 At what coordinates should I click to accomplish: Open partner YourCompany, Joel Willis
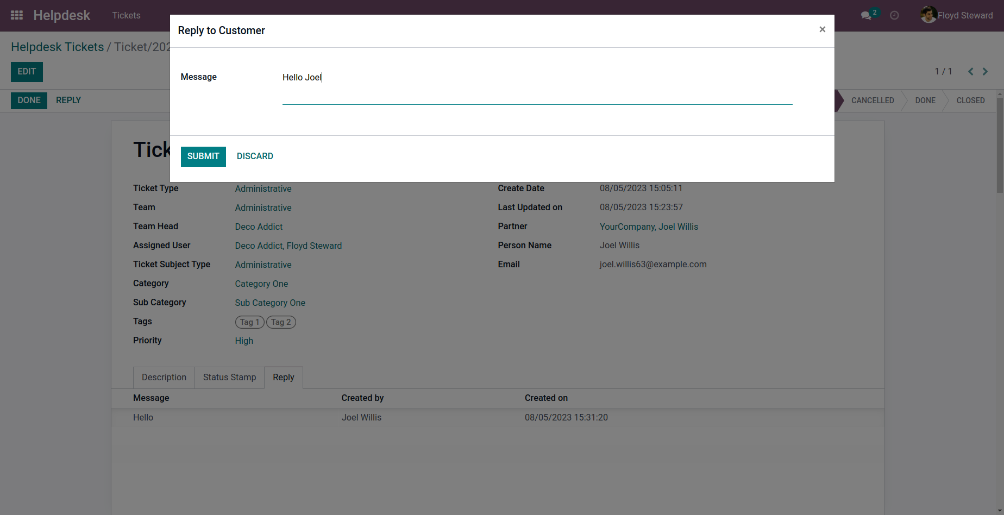[649, 227]
